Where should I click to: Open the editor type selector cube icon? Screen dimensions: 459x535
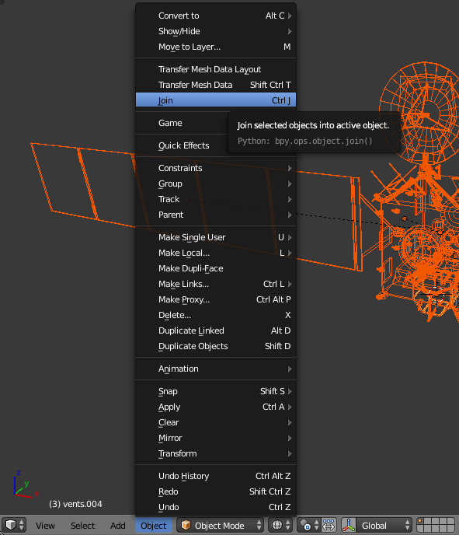click(x=14, y=525)
